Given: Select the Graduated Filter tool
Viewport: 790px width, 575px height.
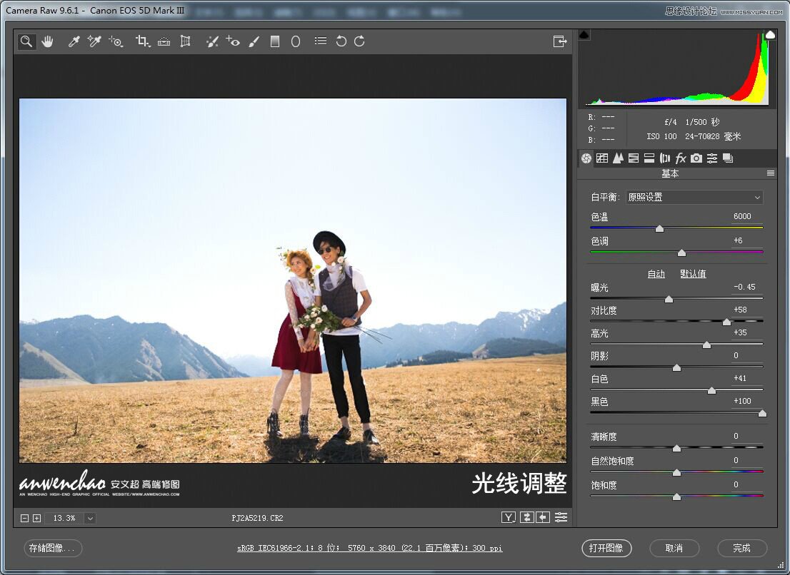Looking at the screenshot, I should (274, 41).
